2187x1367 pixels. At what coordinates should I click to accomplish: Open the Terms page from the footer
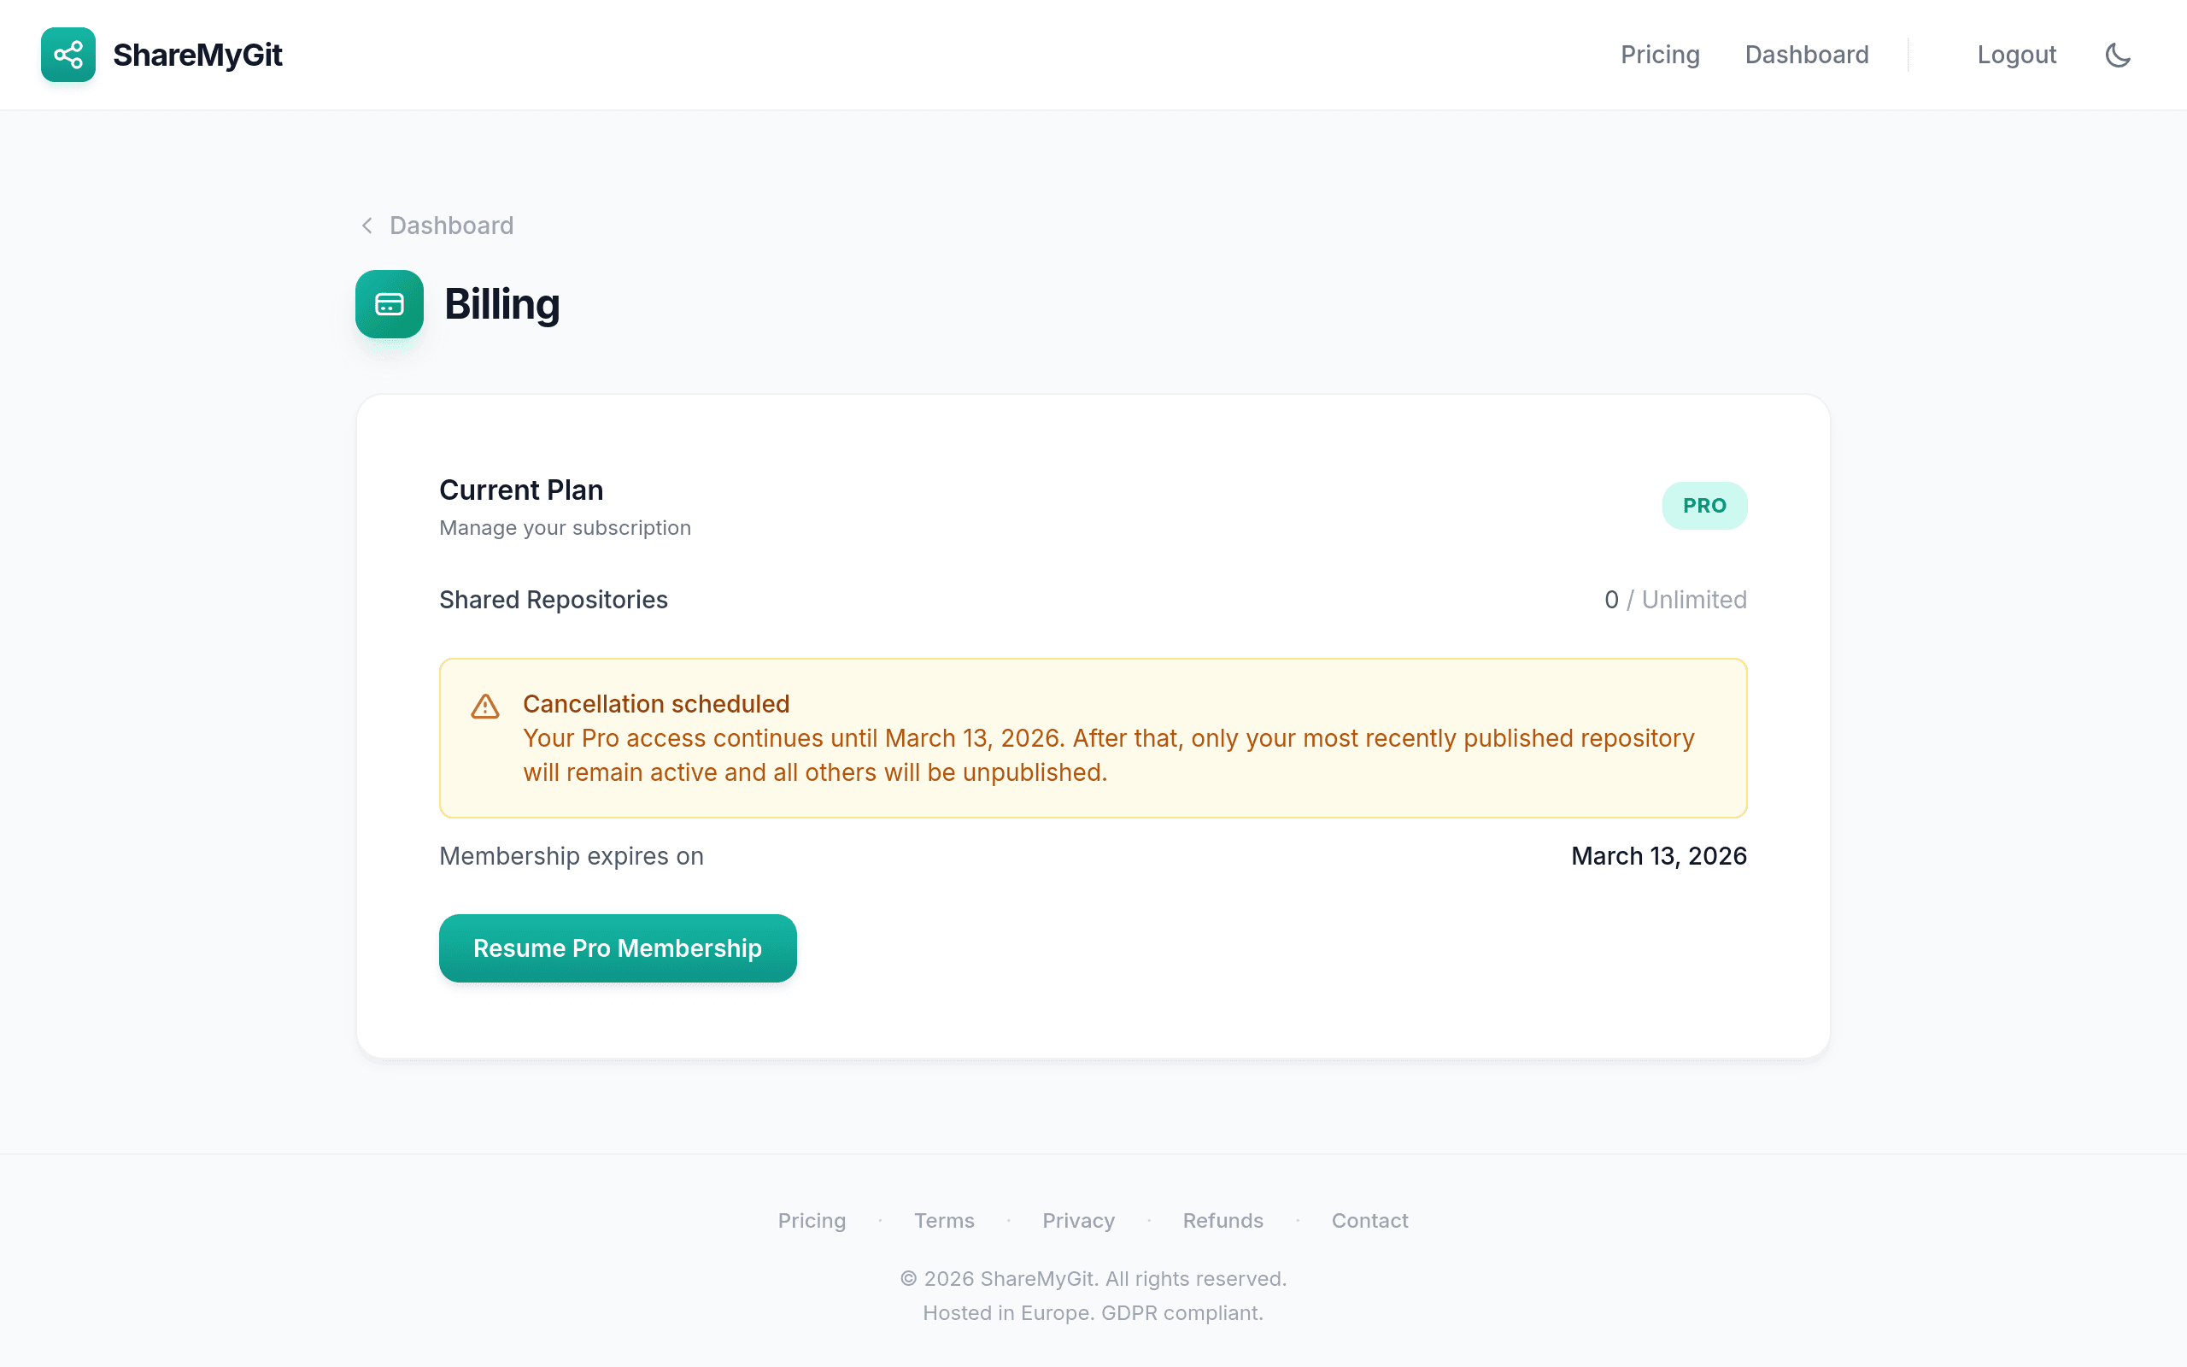943,1221
